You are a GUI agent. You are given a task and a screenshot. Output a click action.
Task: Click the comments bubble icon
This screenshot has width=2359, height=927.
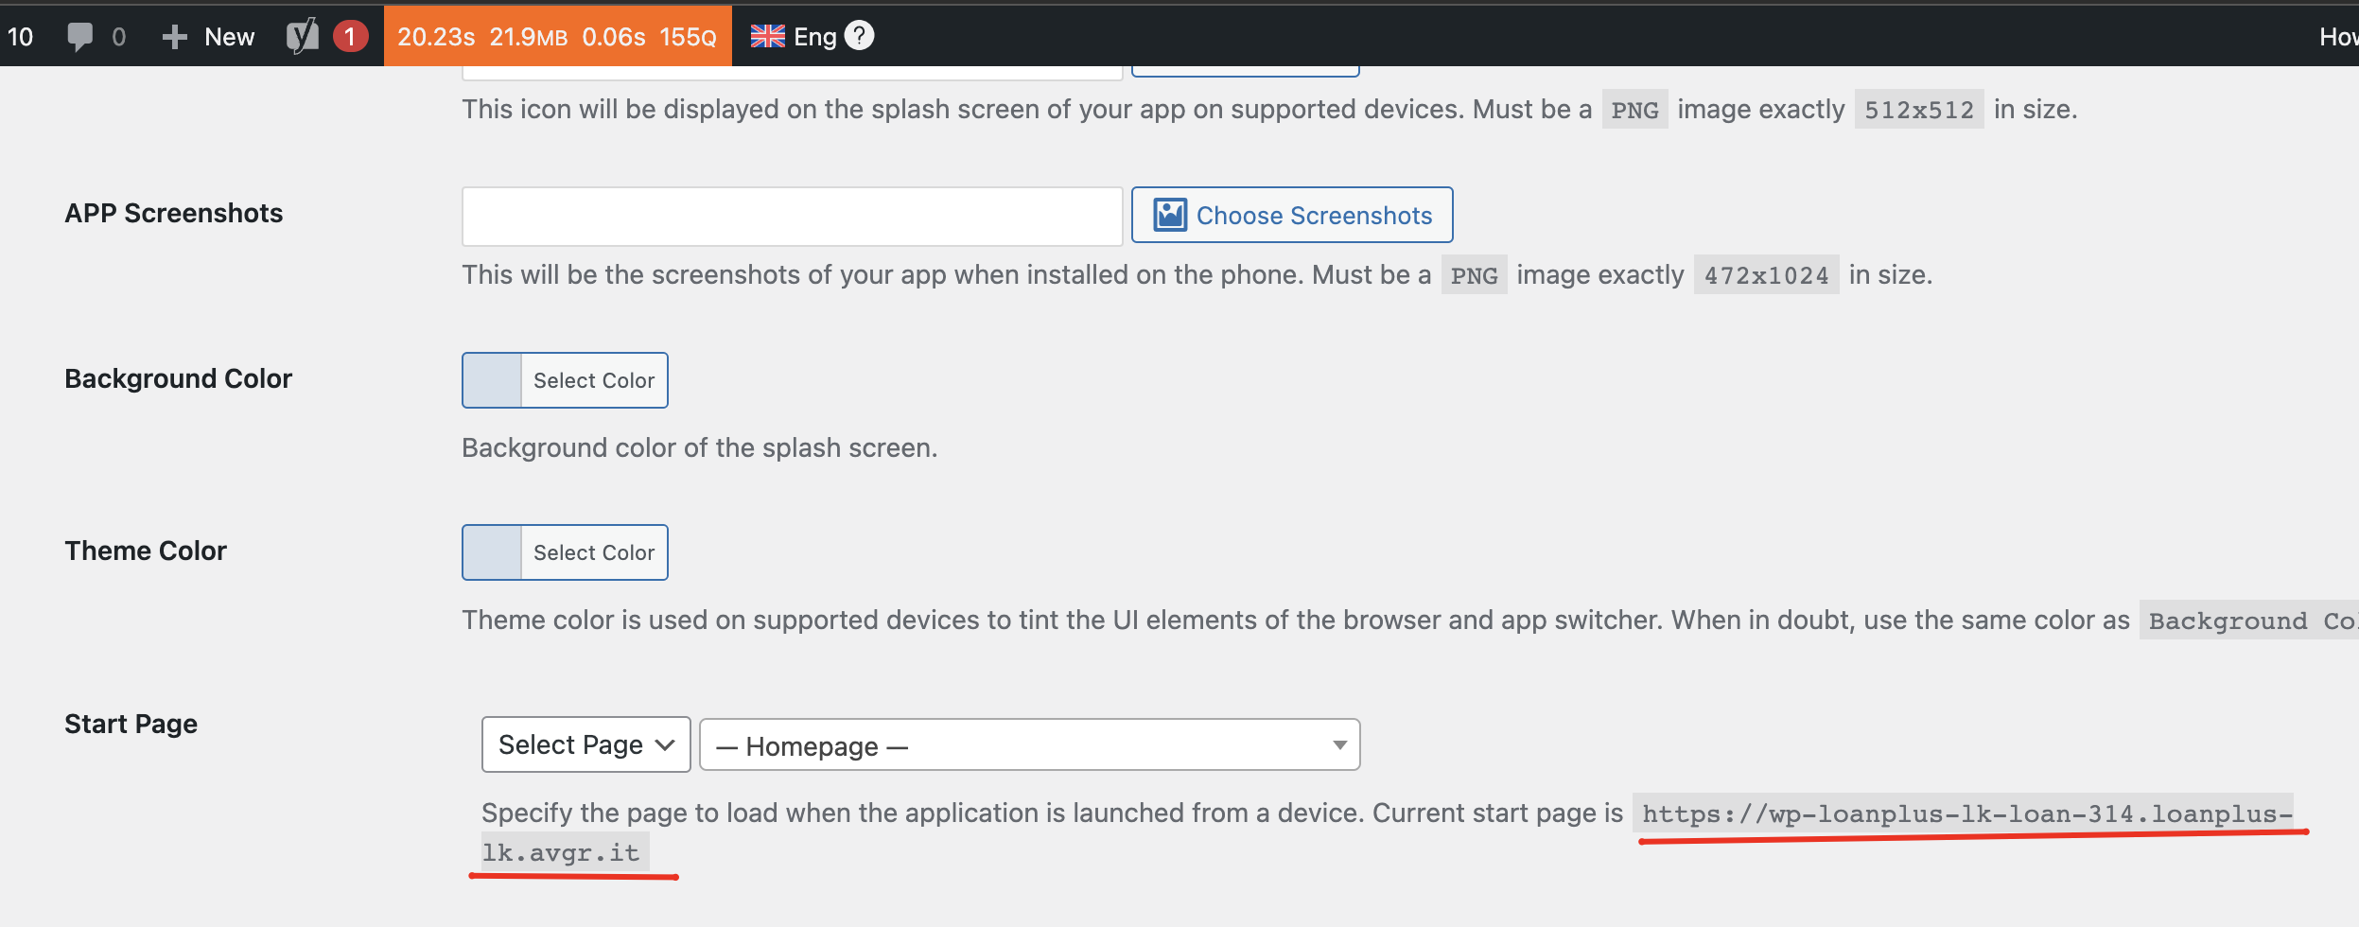click(x=80, y=37)
